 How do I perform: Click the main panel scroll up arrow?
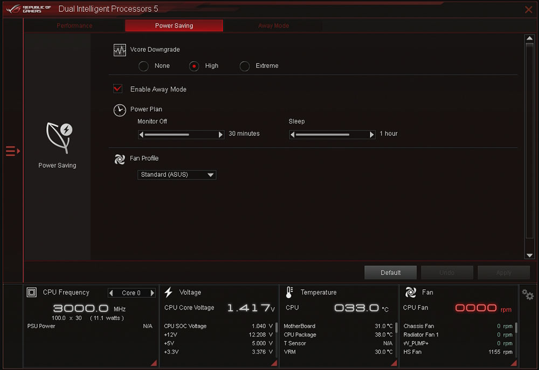click(x=529, y=38)
